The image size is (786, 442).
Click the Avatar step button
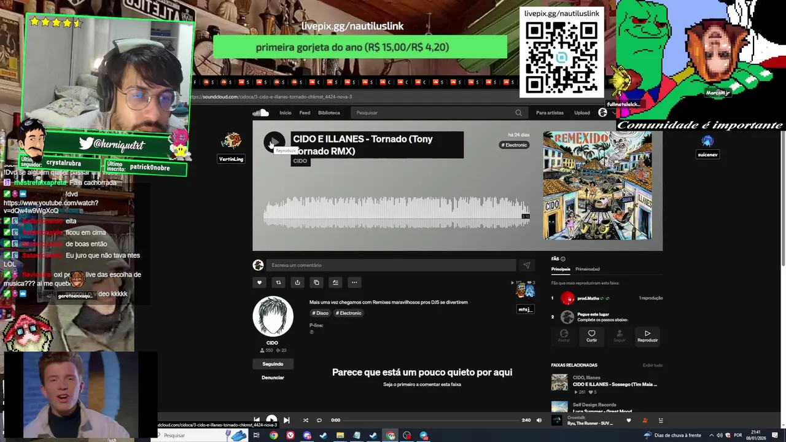coord(564,336)
